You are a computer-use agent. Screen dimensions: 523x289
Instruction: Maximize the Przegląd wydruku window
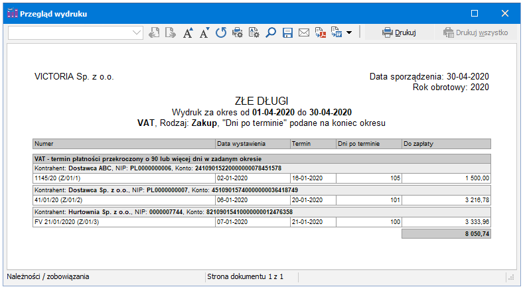(475, 13)
